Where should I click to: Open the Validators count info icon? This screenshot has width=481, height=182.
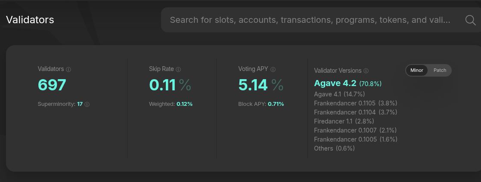pos(68,70)
